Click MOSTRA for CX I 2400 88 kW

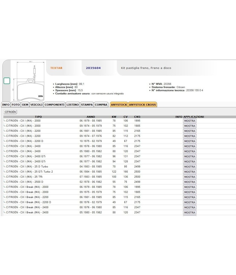[x=190, y=151]
